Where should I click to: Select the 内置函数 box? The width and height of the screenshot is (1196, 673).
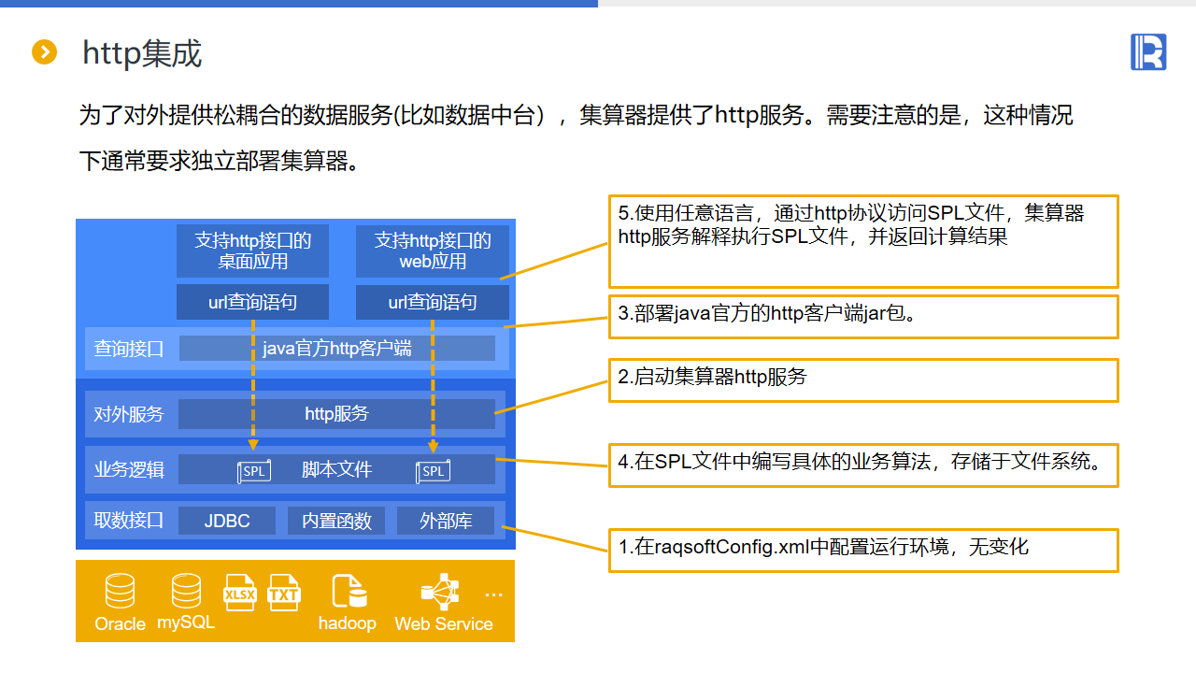tap(336, 521)
